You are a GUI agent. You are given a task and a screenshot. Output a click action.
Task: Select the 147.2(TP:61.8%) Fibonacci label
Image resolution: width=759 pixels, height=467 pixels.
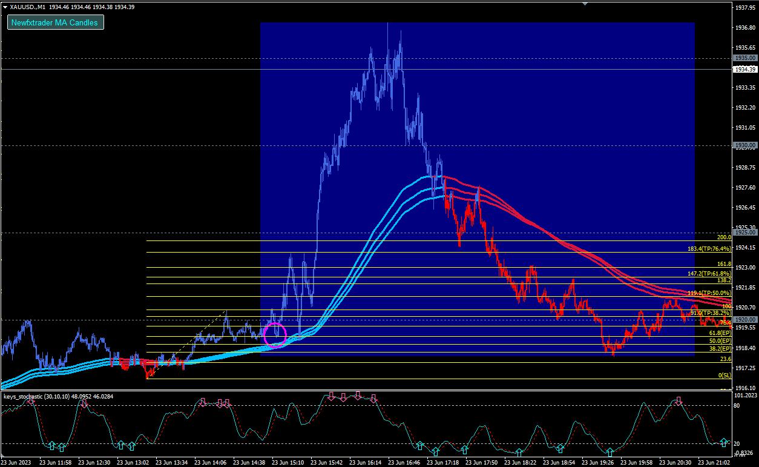[x=709, y=274]
